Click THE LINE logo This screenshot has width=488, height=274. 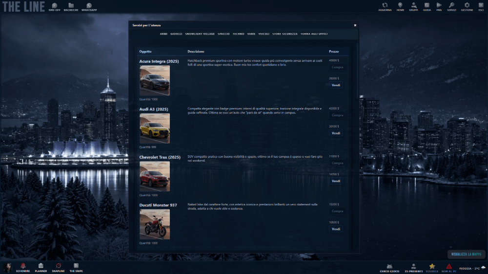23,6
